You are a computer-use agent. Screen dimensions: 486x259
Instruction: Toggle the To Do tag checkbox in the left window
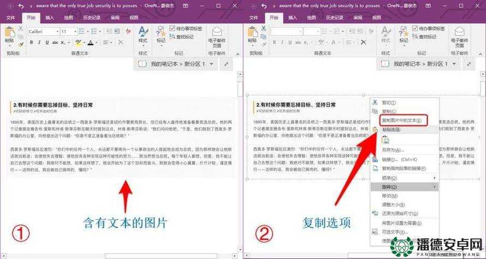coord(173,29)
